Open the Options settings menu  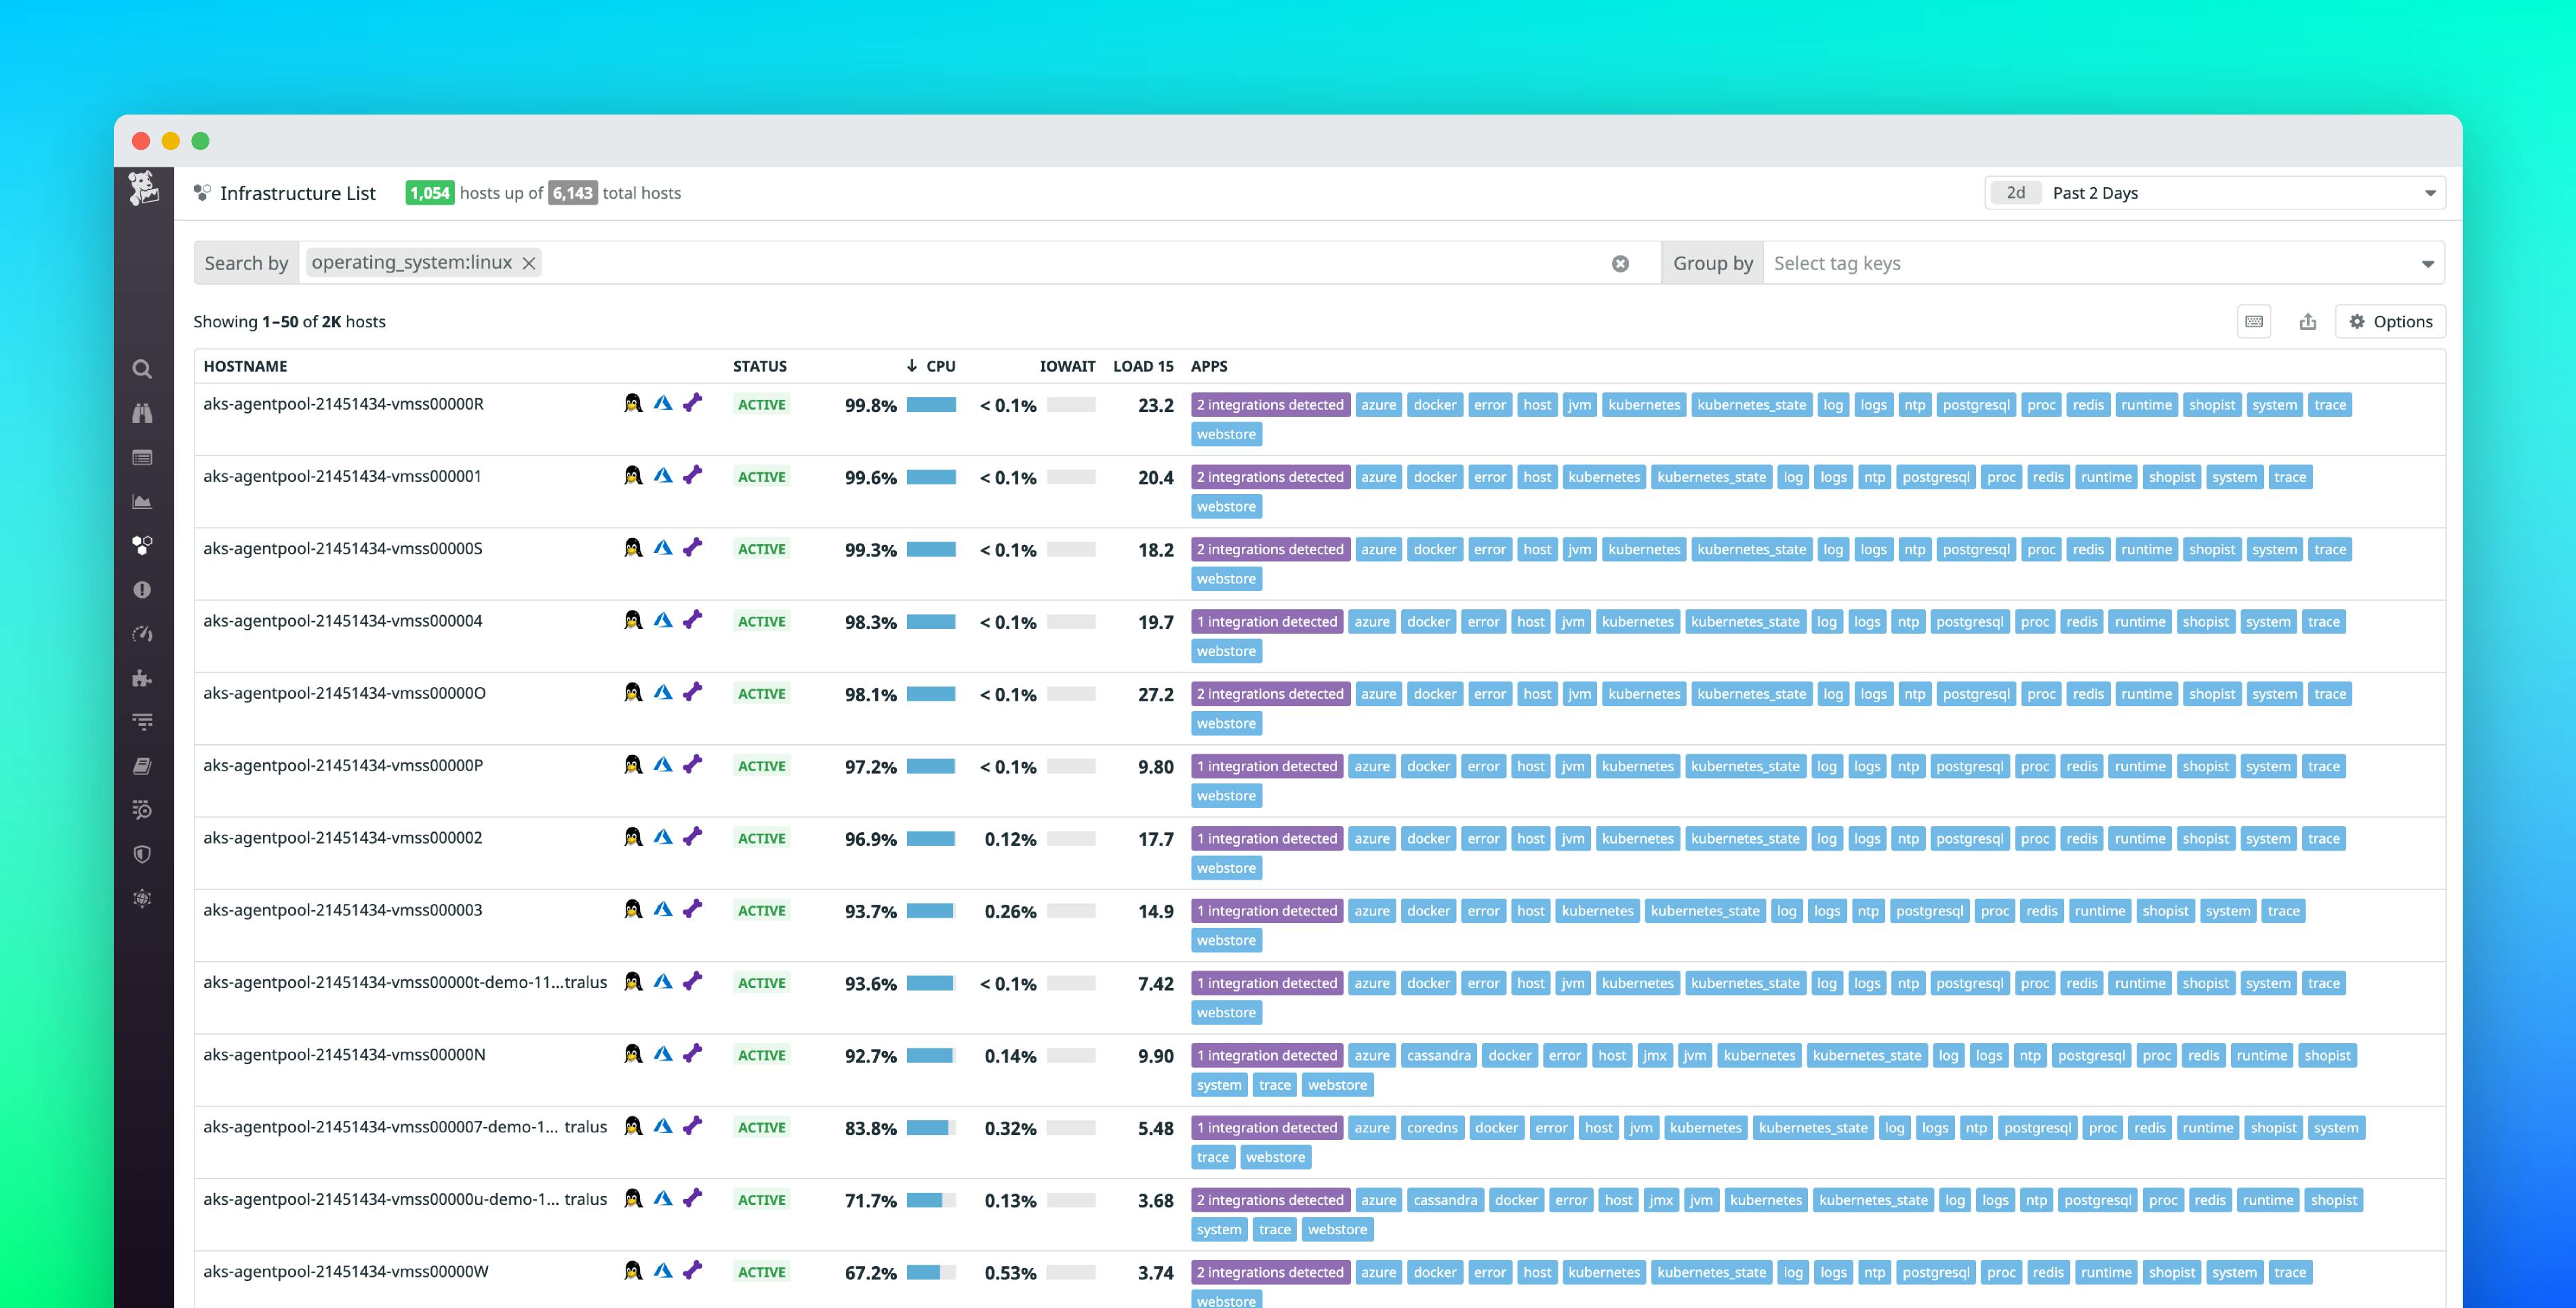[2390, 321]
